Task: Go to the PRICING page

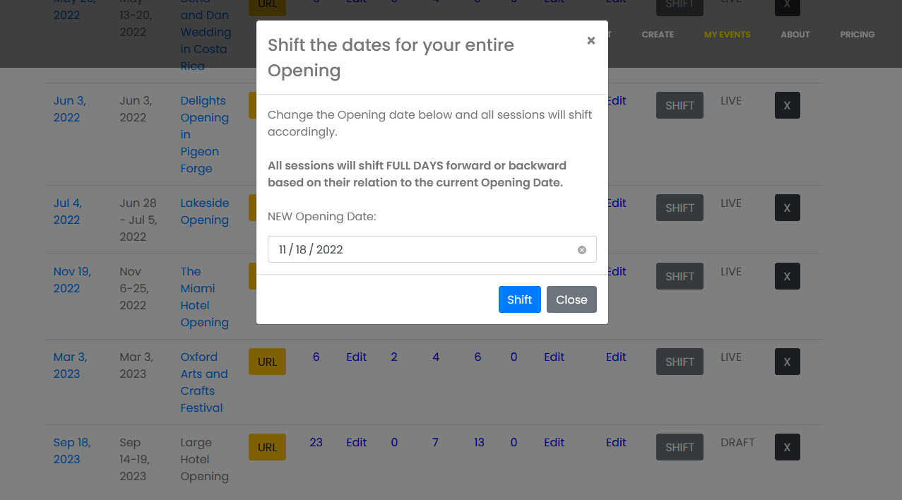Action: tap(857, 34)
